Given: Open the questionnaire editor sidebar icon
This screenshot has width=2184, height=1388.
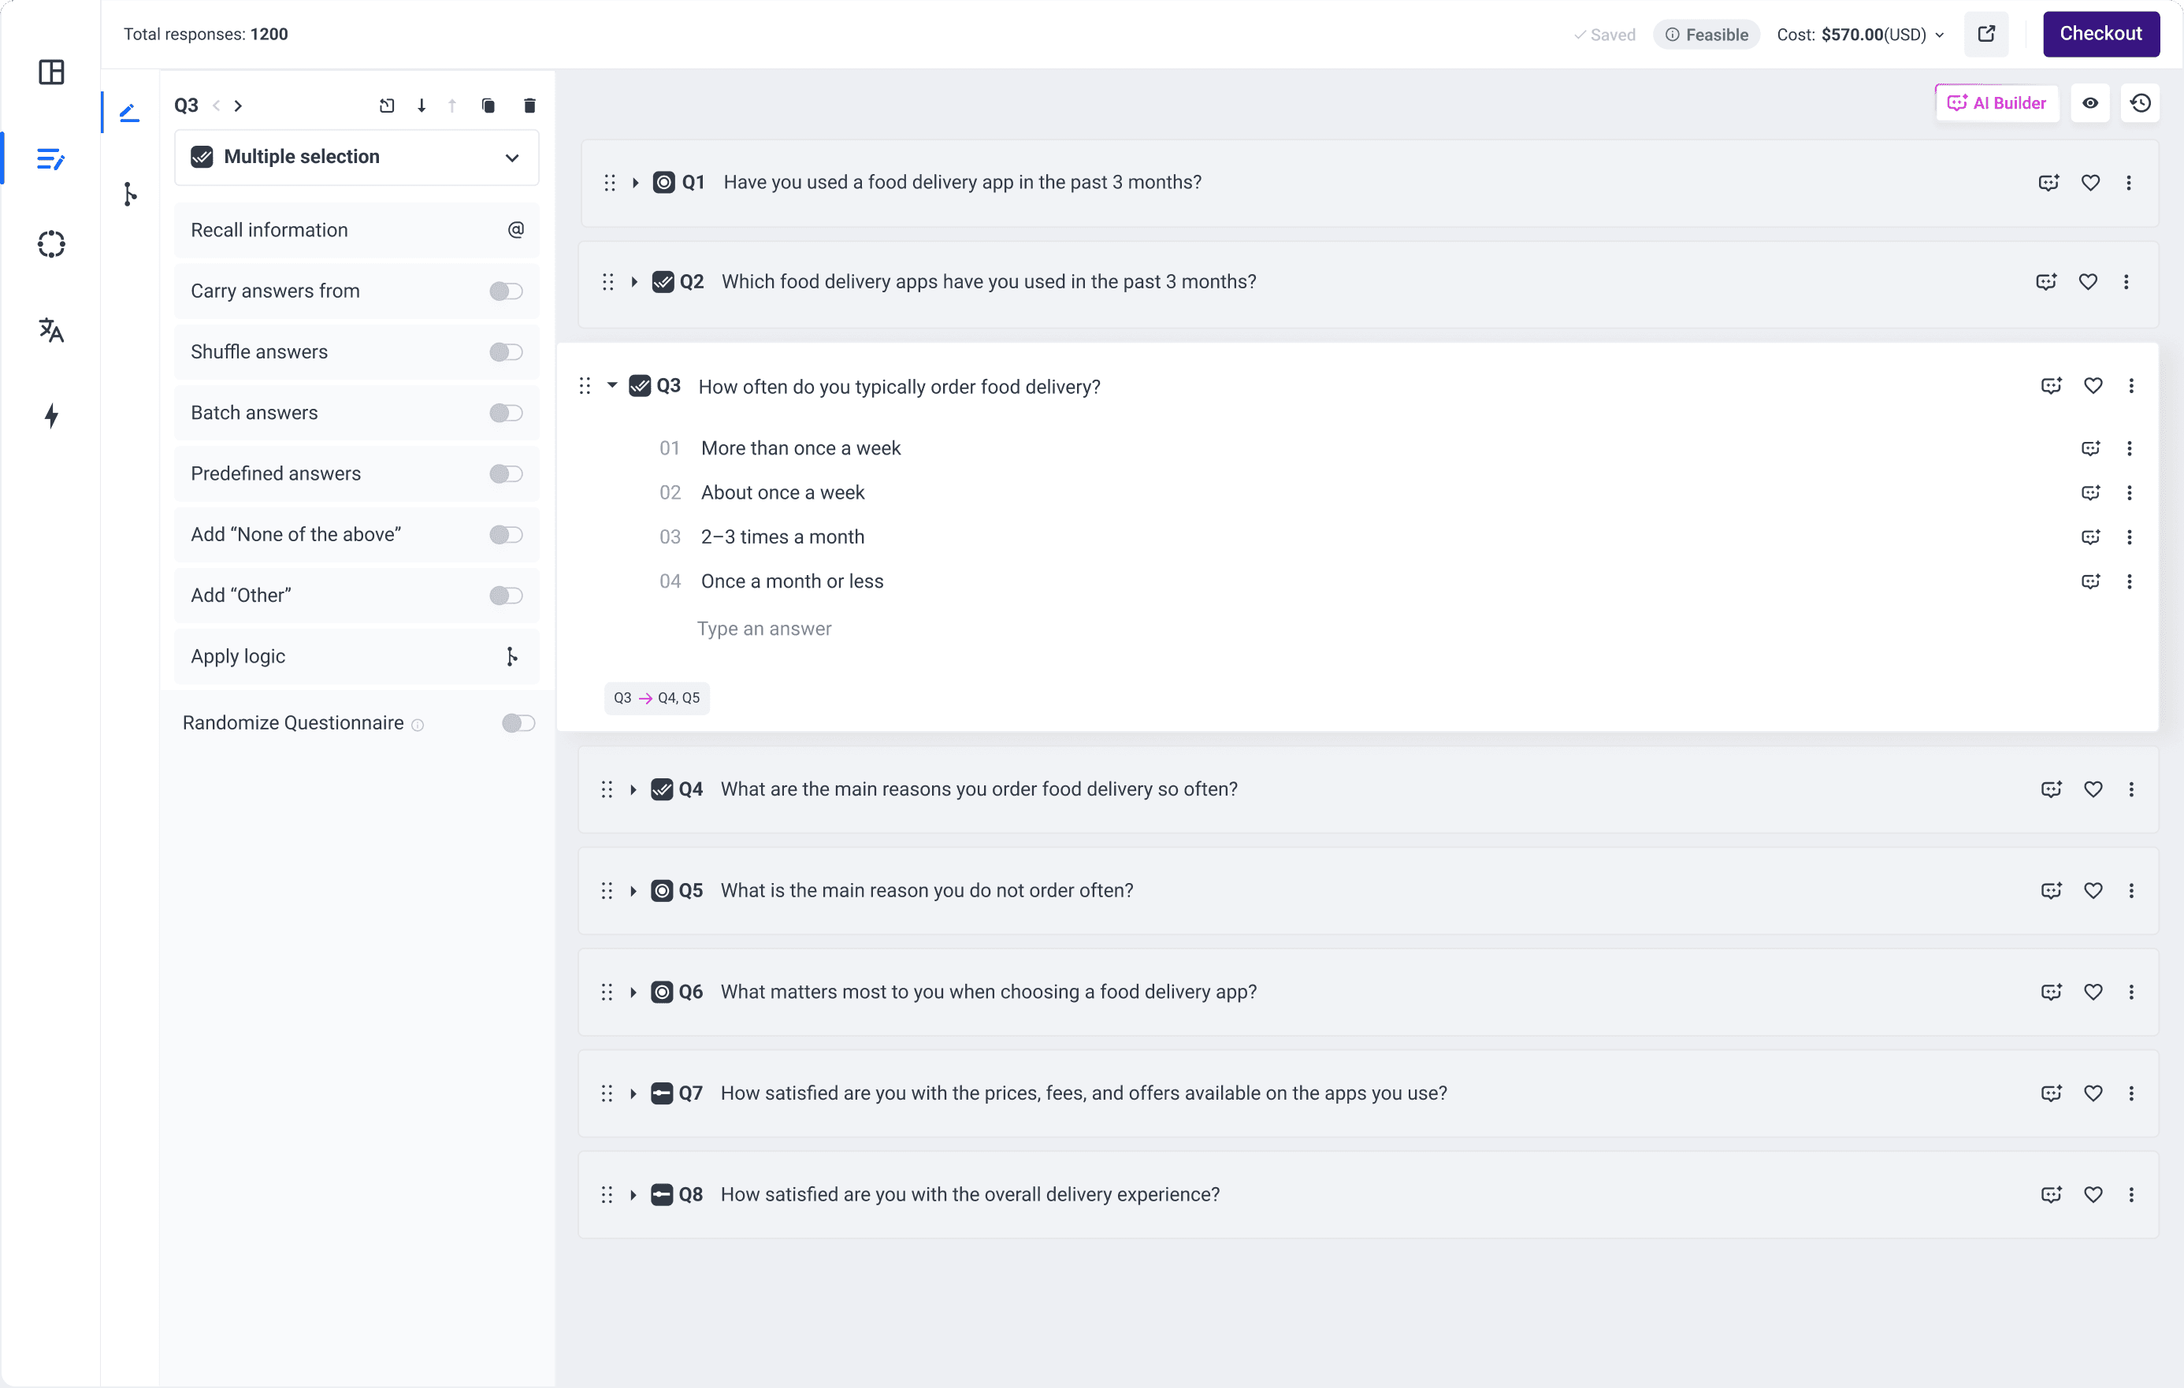Looking at the screenshot, I should (50, 158).
